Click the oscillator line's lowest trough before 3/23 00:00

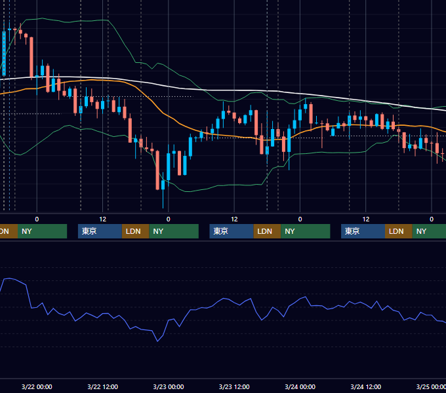(x=157, y=341)
